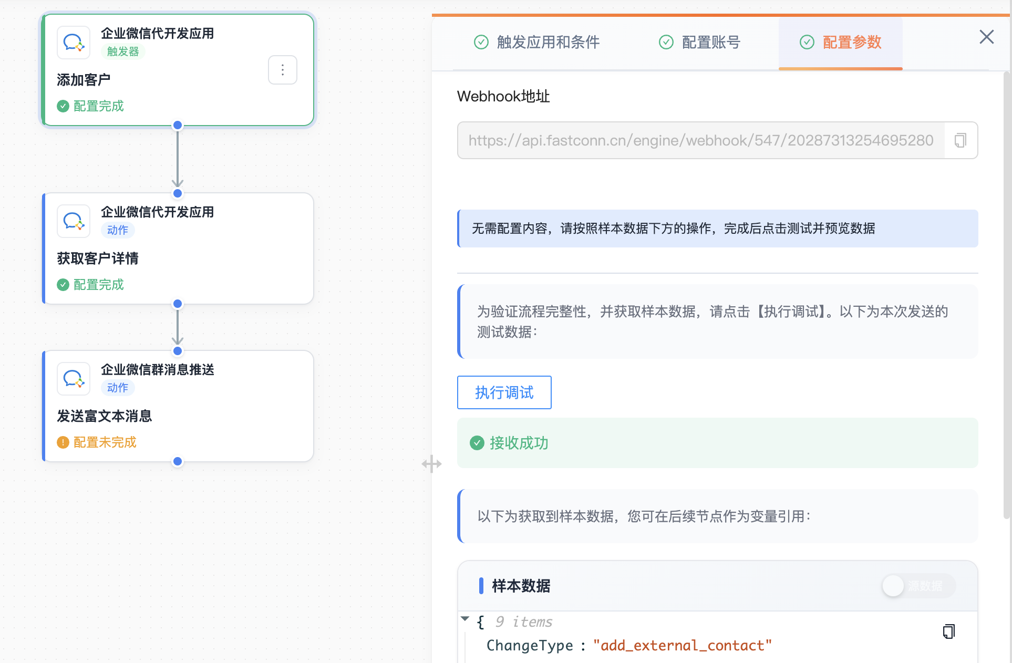Click the ChangeType key in sample data

[530, 646]
